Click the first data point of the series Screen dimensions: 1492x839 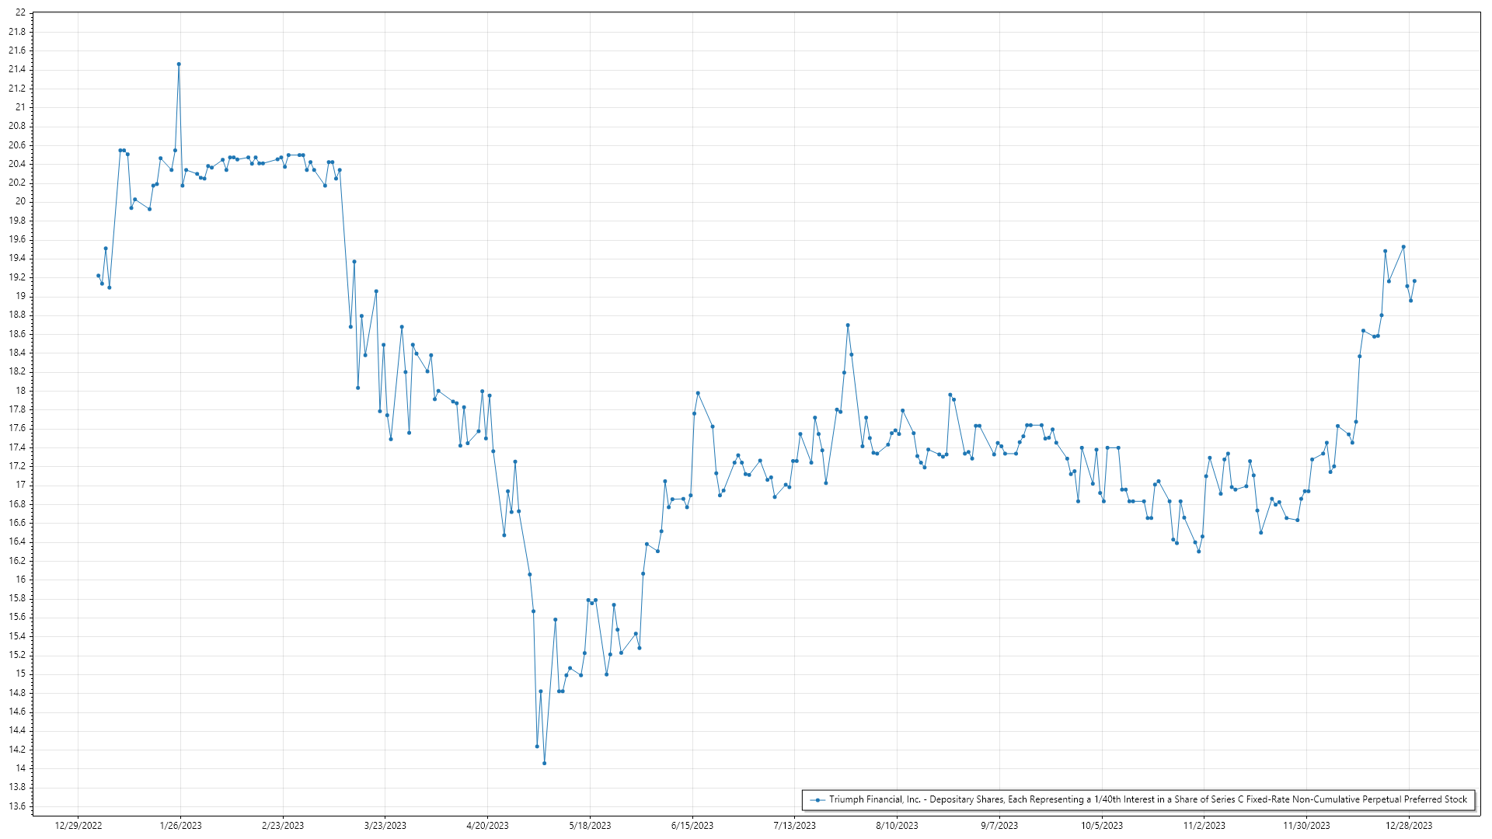click(x=98, y=276)
